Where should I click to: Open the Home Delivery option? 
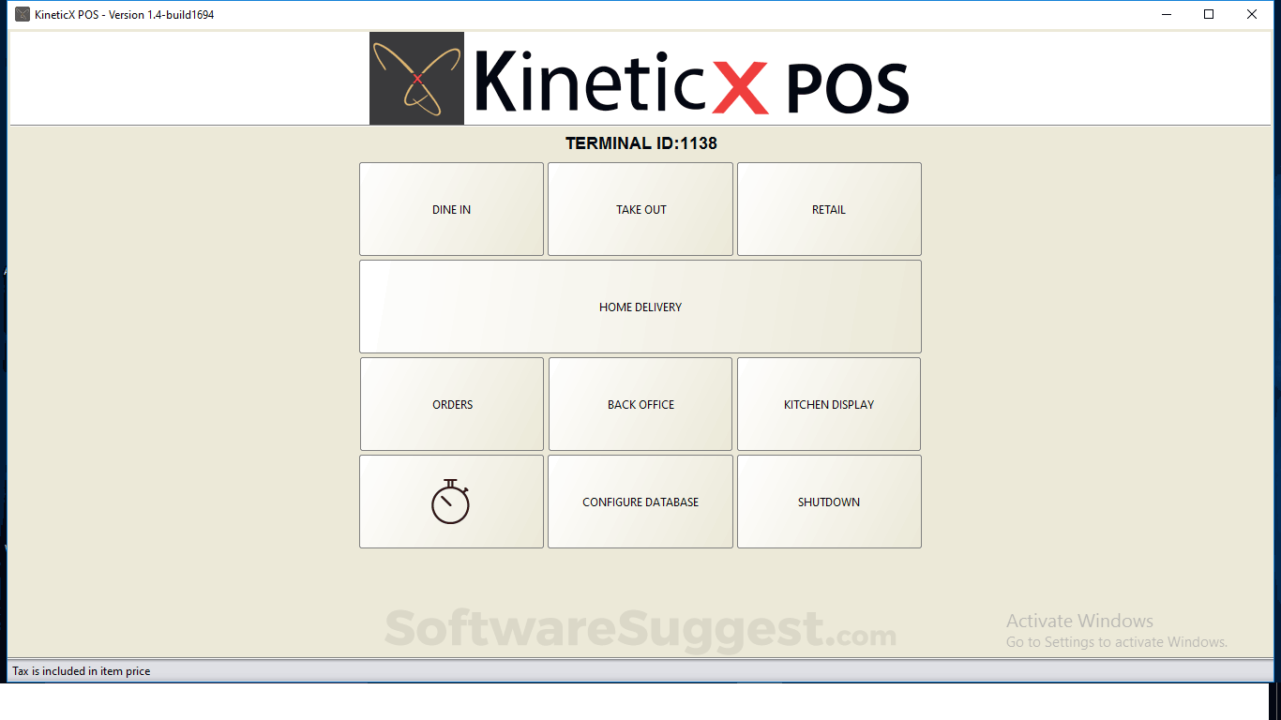[x=640, y=307]
